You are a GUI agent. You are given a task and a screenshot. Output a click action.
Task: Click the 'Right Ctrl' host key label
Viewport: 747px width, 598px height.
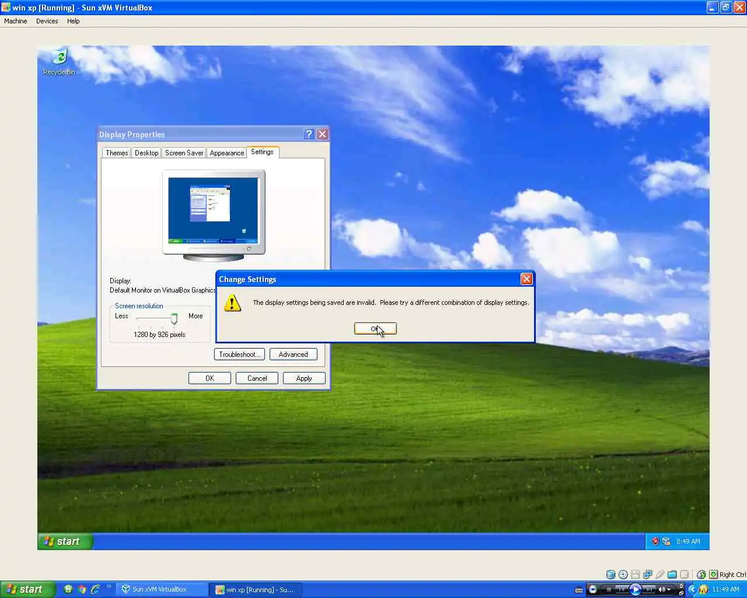[x=732, y=575]
